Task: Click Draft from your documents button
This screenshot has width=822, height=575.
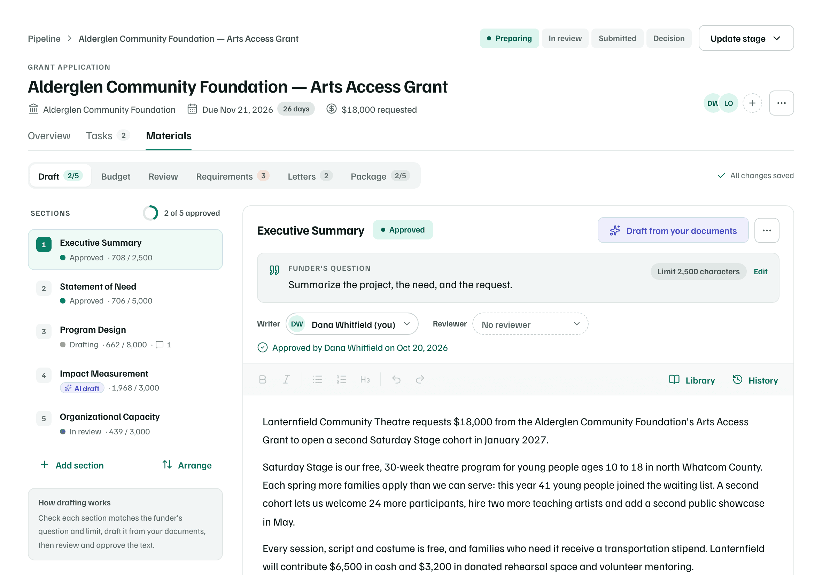Action: [x=673, y=230]
